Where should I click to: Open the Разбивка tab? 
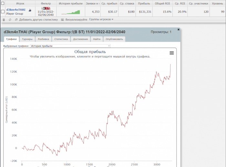point(43,39)
